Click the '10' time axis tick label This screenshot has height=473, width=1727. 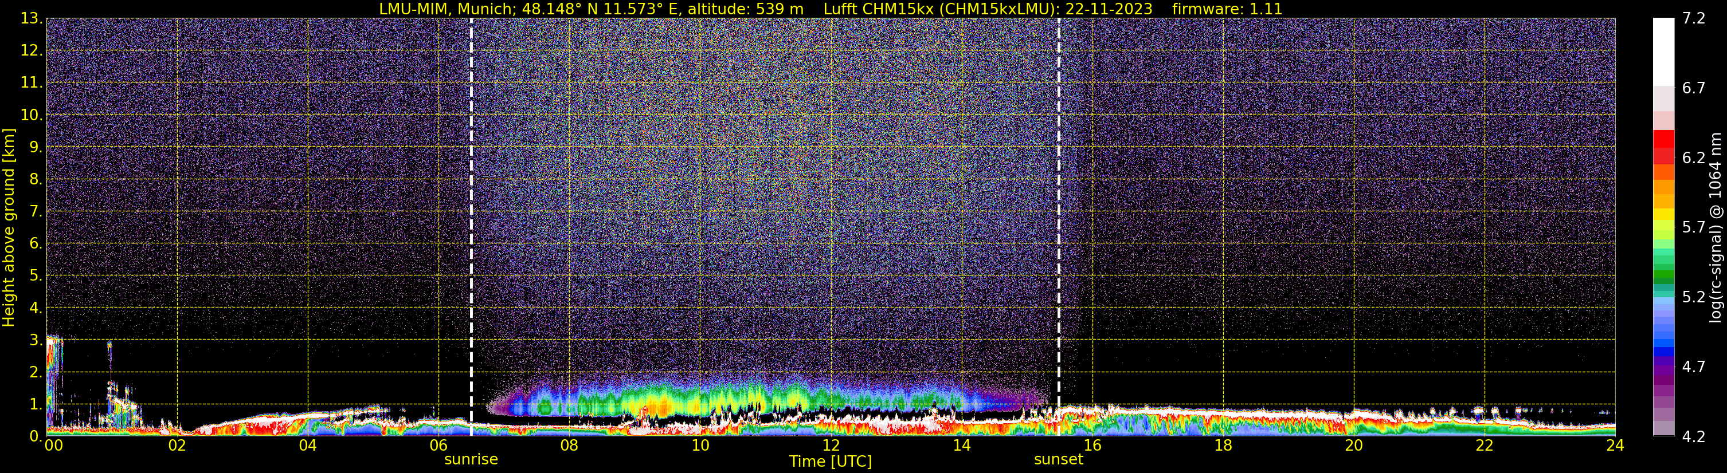[700, 446]
